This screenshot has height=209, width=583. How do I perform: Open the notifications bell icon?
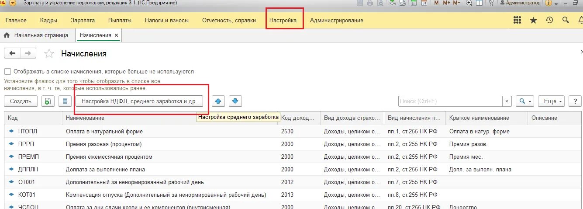coord(580,20)
